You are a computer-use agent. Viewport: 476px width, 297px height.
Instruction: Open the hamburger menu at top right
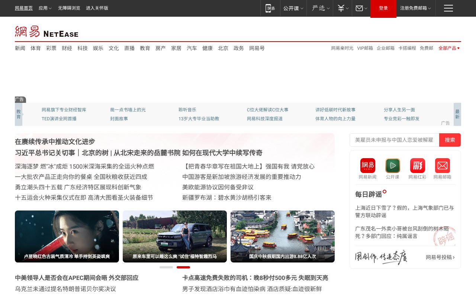(448, 8)
